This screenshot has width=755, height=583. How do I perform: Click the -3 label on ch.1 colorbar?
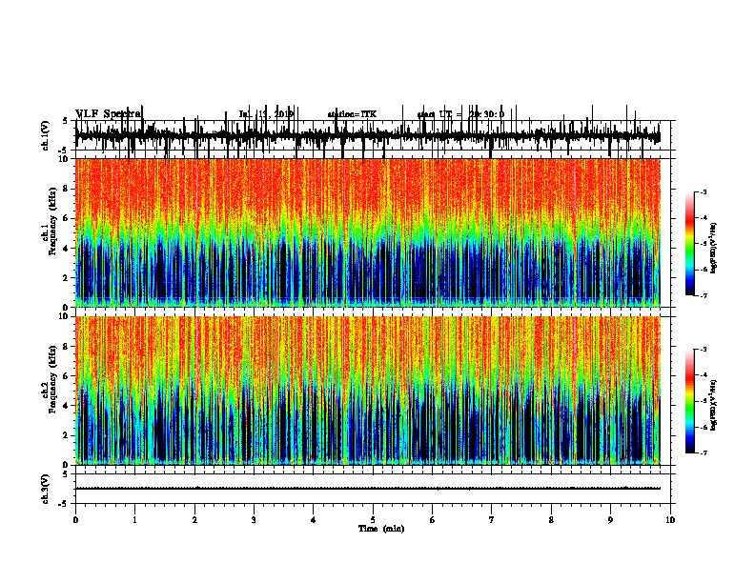tap(704, 191)
